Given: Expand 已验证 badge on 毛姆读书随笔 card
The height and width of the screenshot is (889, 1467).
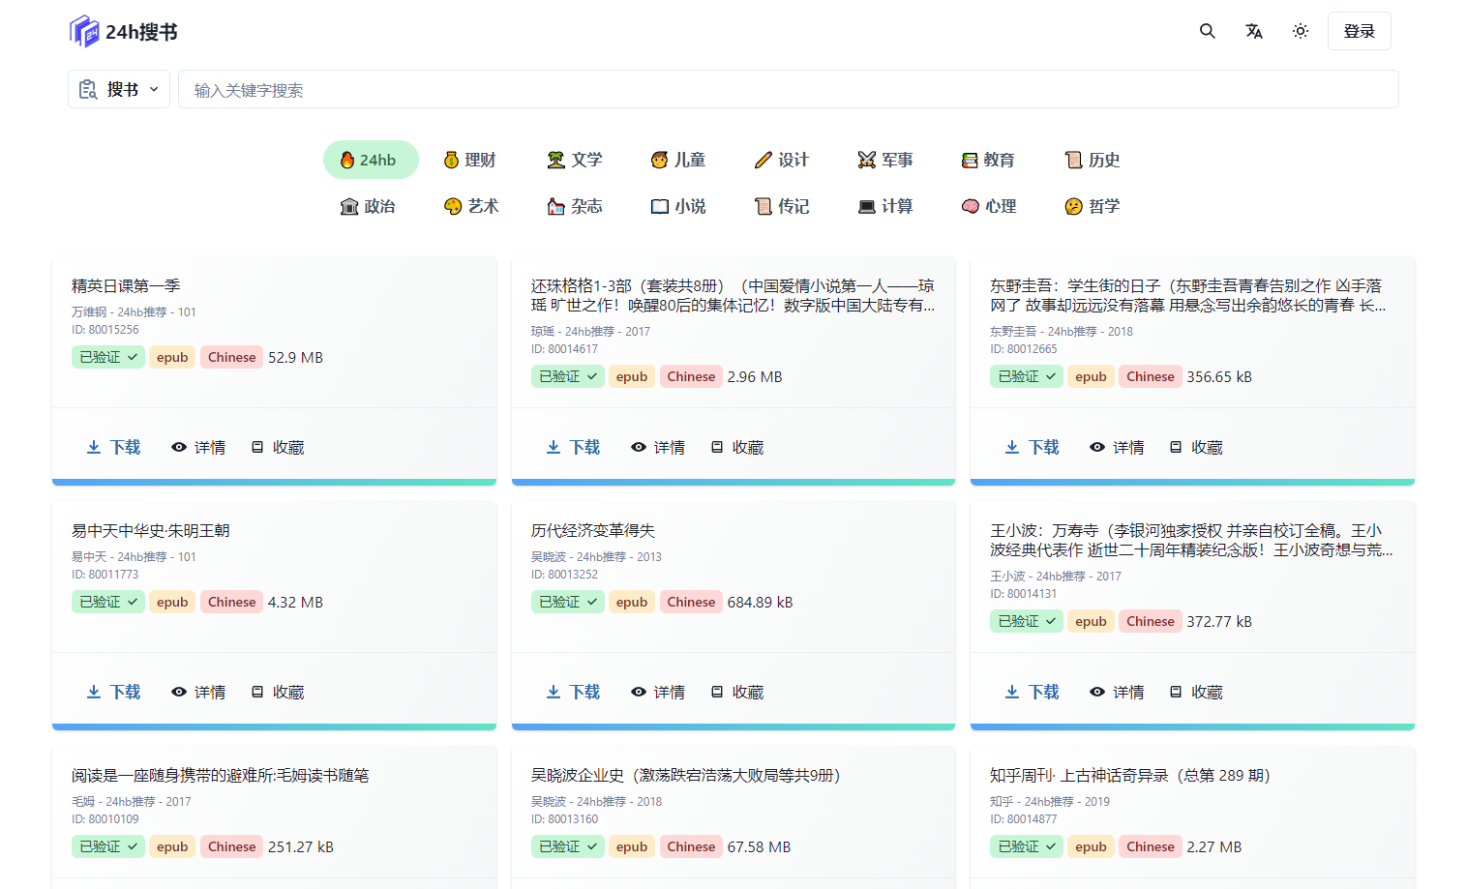Looking at the screenshot, I should (x=107, y=846).
